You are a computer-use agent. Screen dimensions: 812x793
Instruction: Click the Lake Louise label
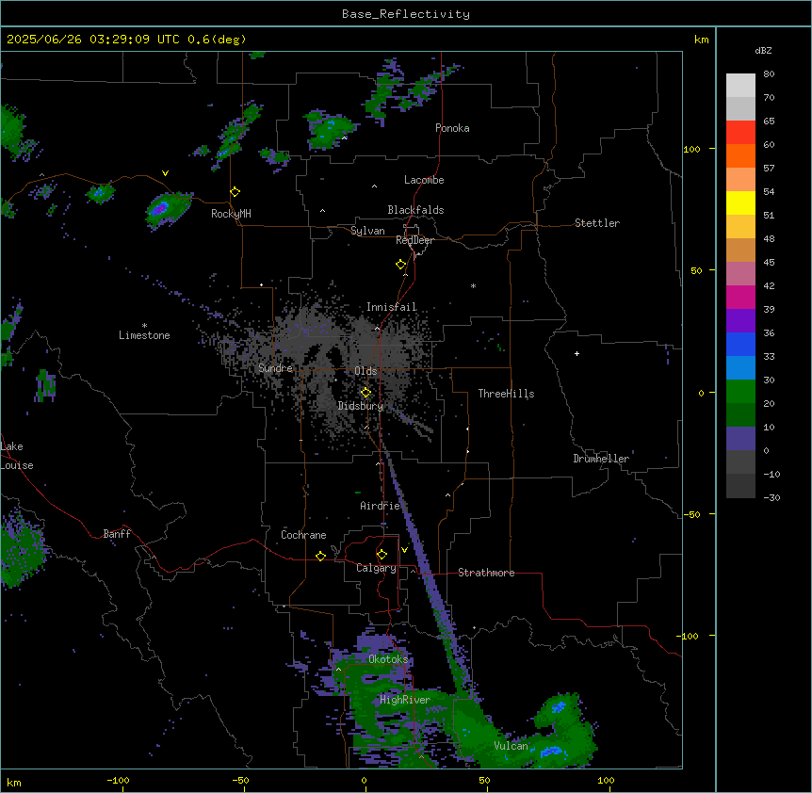tap(17, 456)
